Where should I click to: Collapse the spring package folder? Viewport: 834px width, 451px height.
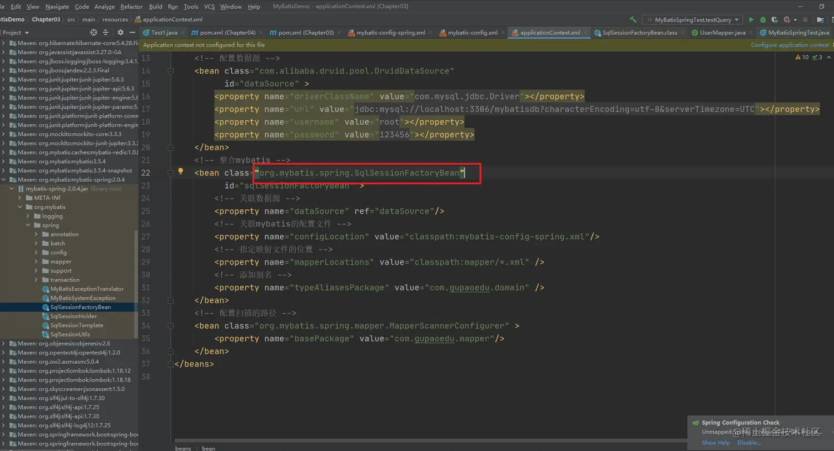[28, 225]
